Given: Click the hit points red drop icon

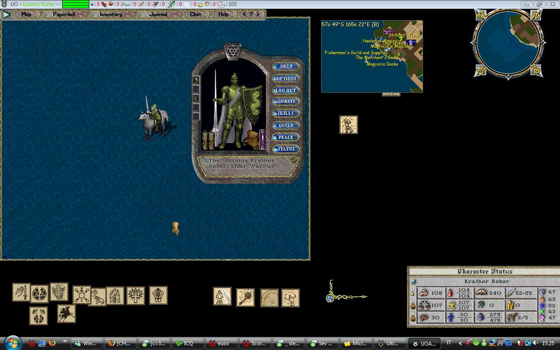Looking at the screenshot, I should tap(451, 293).
